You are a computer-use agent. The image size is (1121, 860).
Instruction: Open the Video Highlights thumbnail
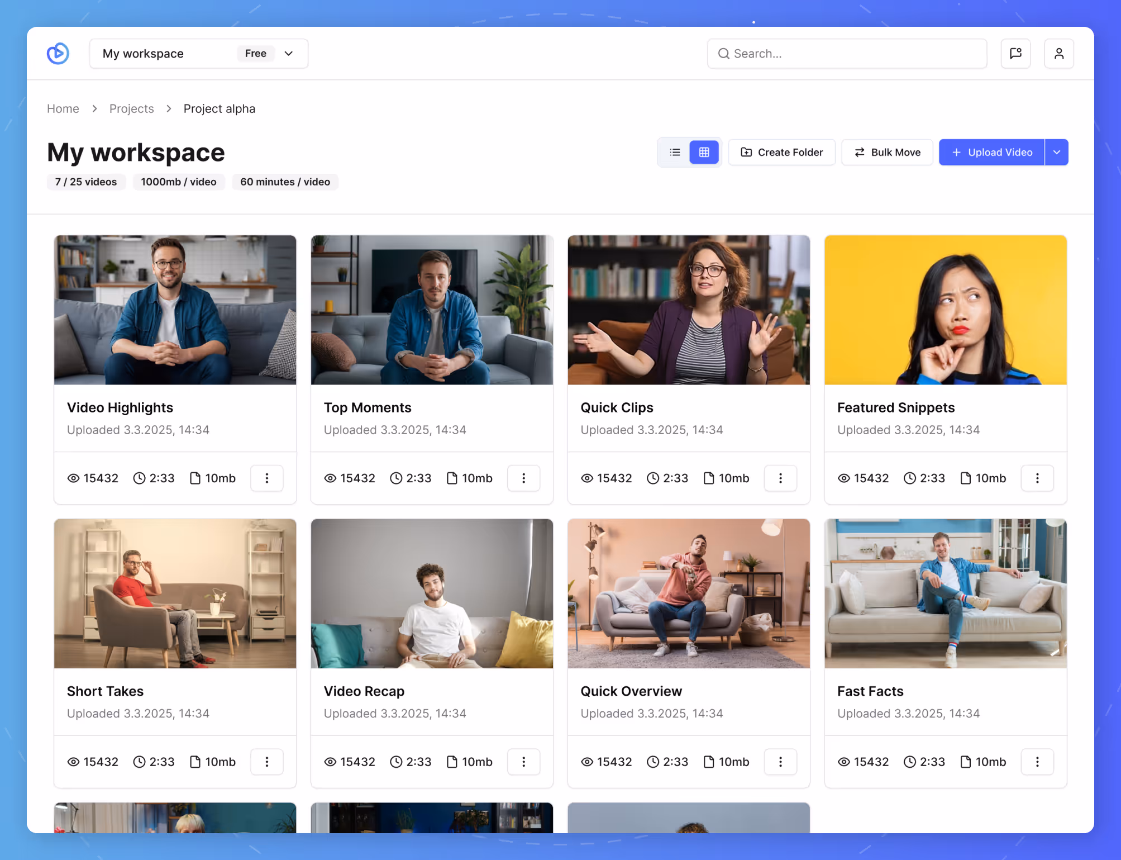(x=175, y=310)
